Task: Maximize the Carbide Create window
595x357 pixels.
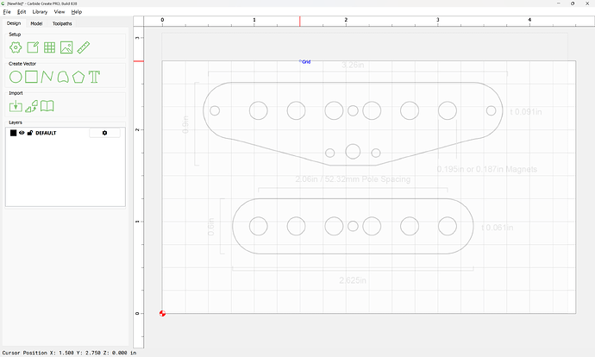Action: click(573, 3)
